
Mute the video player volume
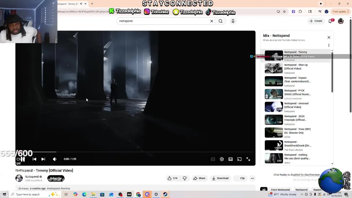tap(55, 159)
